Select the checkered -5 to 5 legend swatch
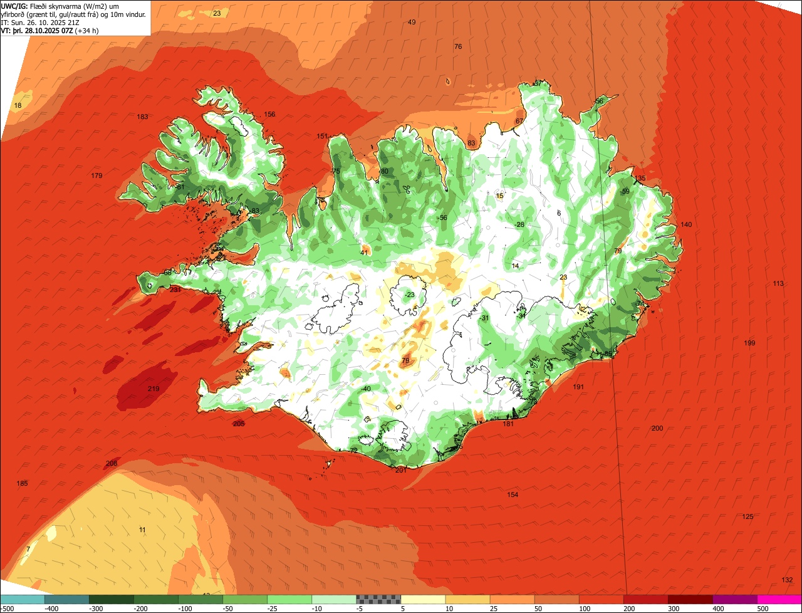802x613 pixels. 378,599
